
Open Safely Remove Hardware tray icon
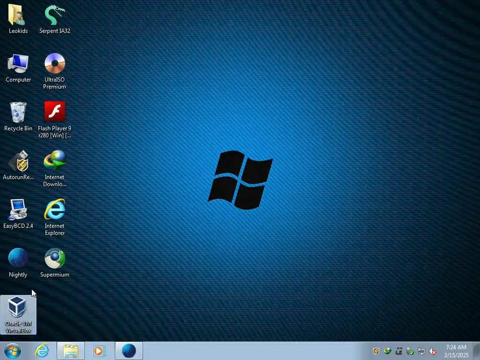pyautogui.click(x=410, y=351)
